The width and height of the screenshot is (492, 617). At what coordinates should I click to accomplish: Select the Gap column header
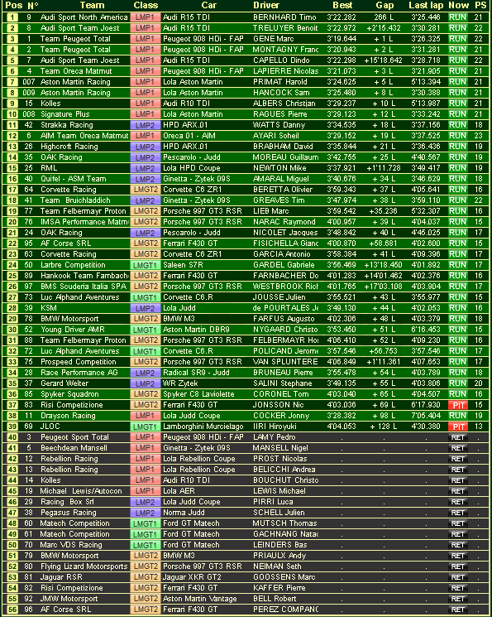coord(385,5)
